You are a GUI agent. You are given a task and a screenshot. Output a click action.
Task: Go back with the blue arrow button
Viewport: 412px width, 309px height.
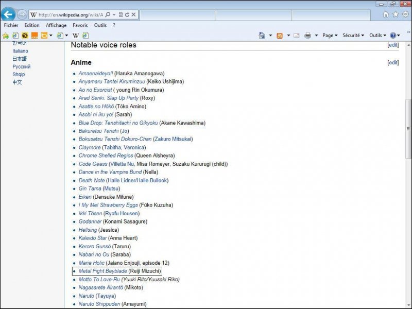[8, 14]
